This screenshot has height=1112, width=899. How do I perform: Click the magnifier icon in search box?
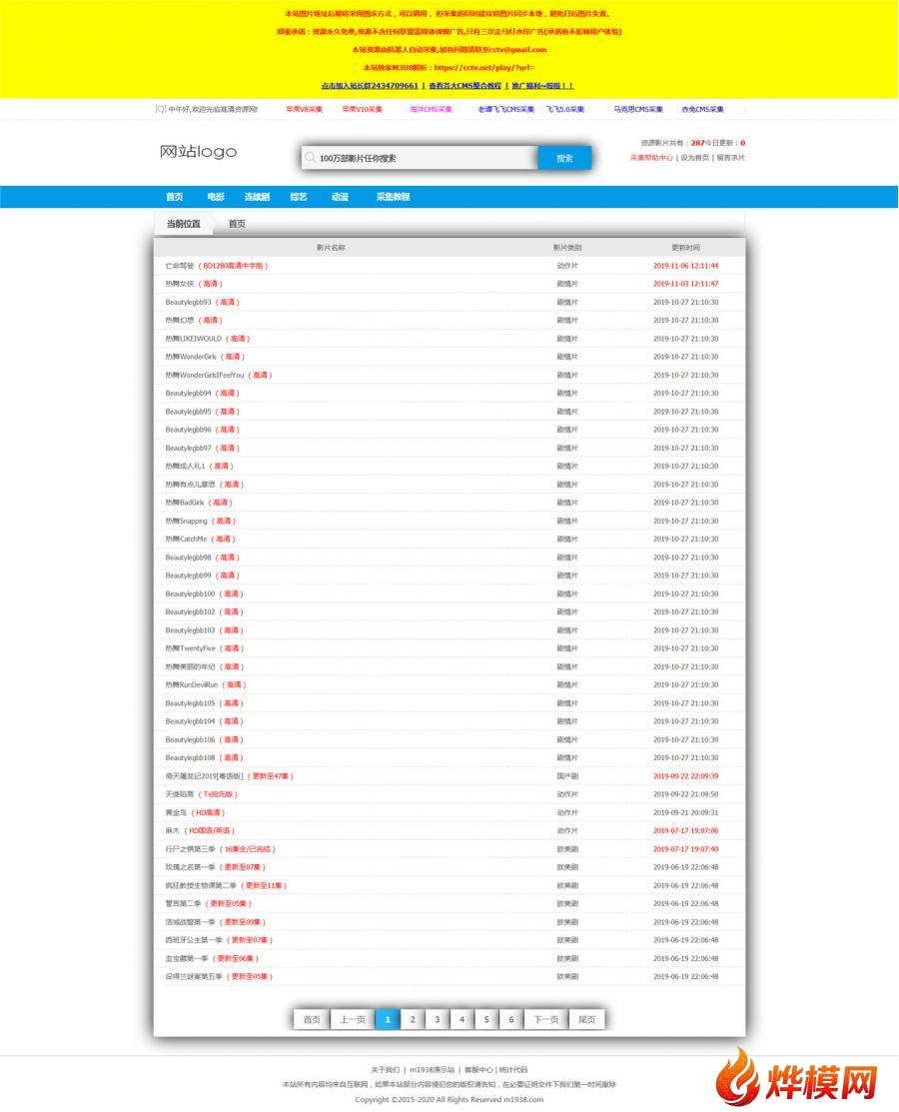pyautogui.click(x=310, y=158)
